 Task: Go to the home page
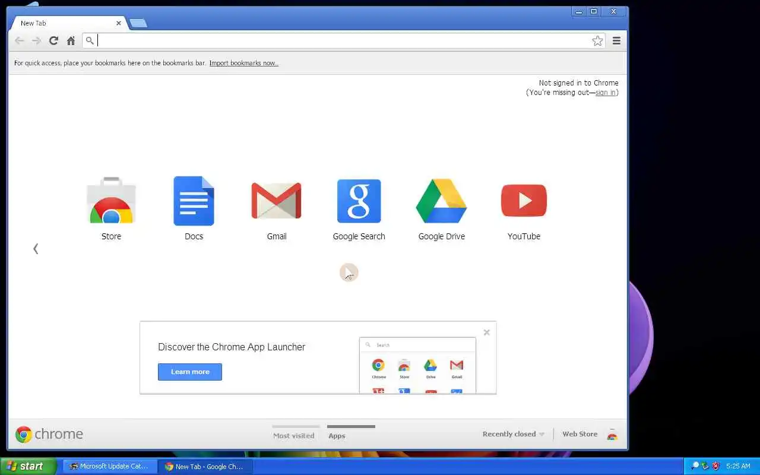tap(71, 40)
